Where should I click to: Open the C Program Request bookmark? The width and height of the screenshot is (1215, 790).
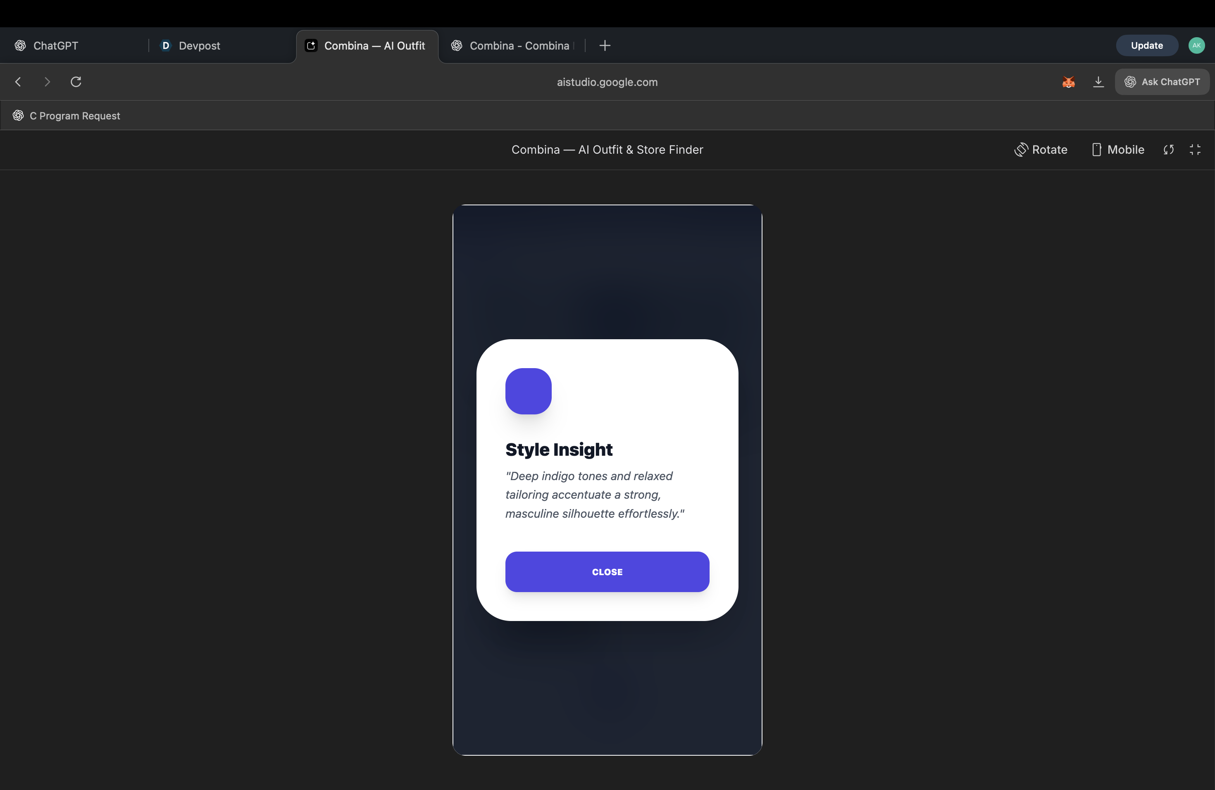[74, 116]
